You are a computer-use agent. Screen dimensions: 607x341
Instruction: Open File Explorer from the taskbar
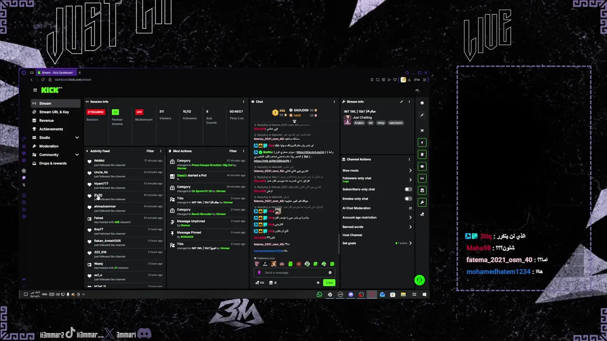[x=403, y=295]
